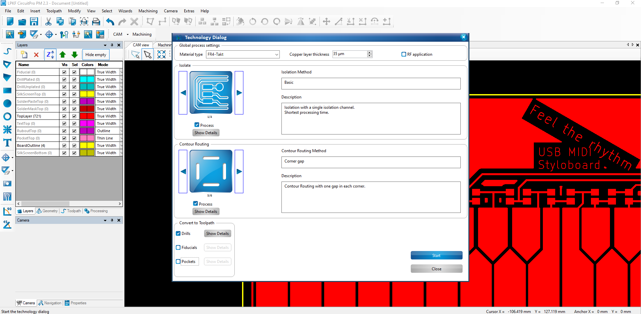
Task: Switch to the Geometry tab
Action: [x=47, y=211]
